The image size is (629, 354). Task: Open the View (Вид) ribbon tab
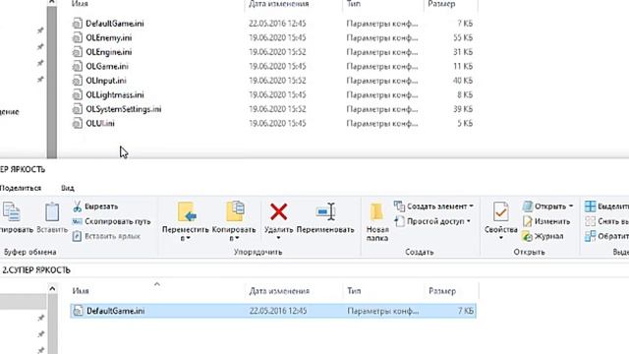(x=68, y=188)
